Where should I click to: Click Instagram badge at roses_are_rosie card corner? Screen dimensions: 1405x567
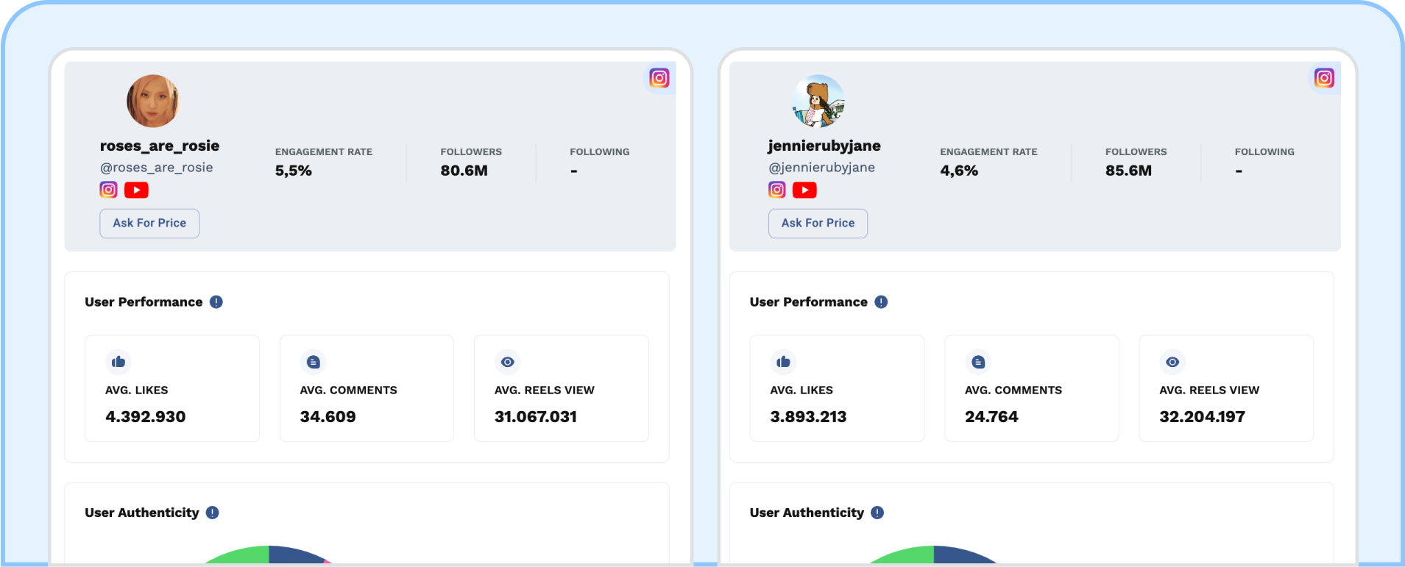coord(659,78)
